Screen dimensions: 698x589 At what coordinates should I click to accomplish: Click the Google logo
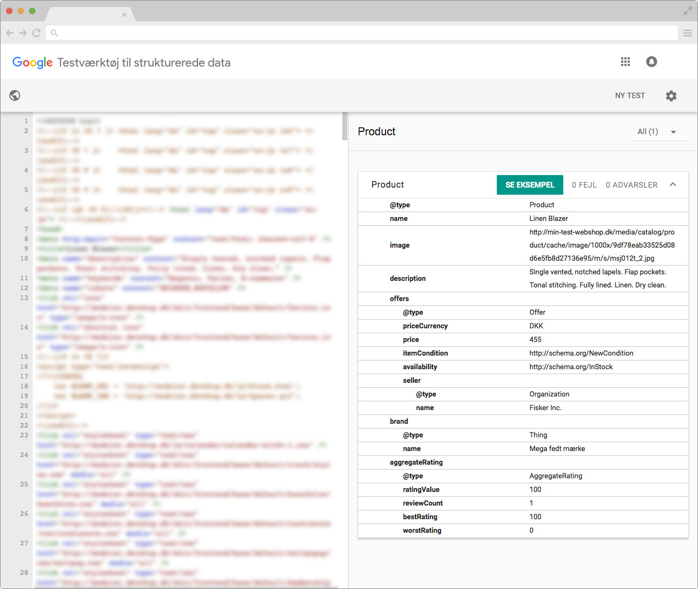point(33,63)
